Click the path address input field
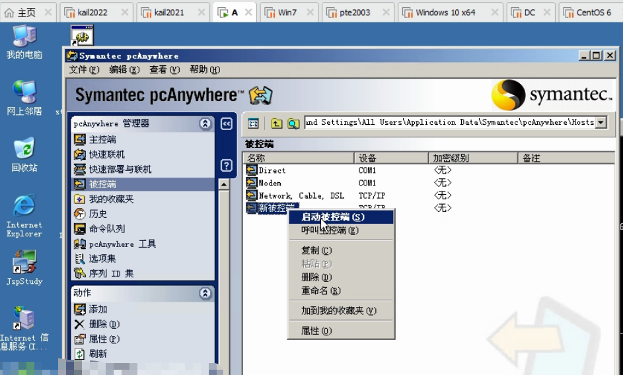This screenshot has height=375, width=623. (x=450, y=122)
